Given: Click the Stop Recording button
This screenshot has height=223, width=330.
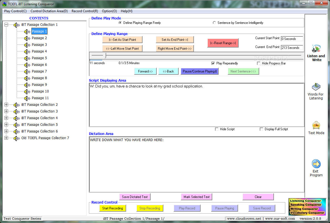Looking at the screenshot, I should [x=150, y=208].
